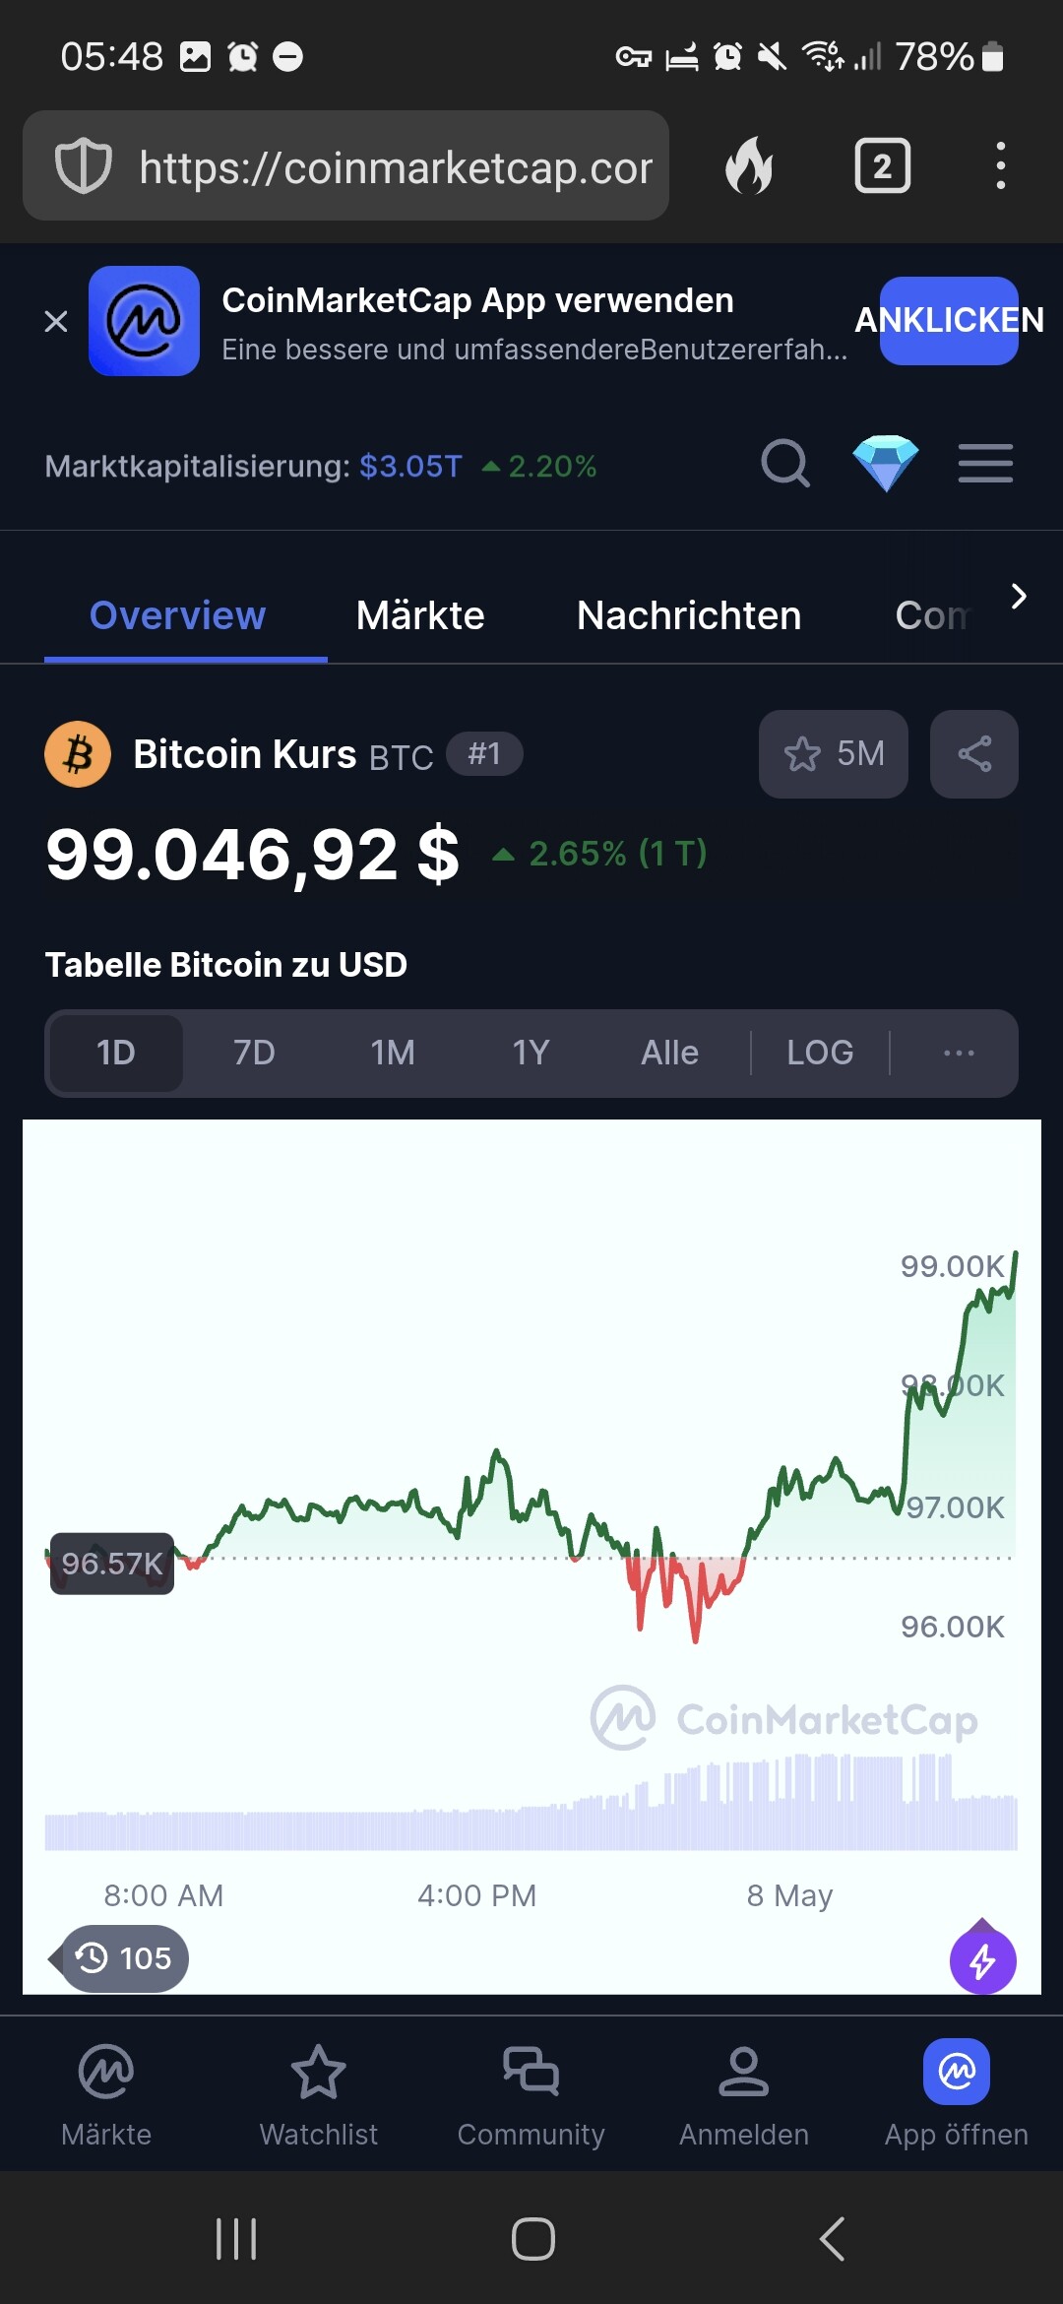Add Bitcoin to watchlist star button
Viewport: 1063px width, 2304px height.
coord(833,754)
